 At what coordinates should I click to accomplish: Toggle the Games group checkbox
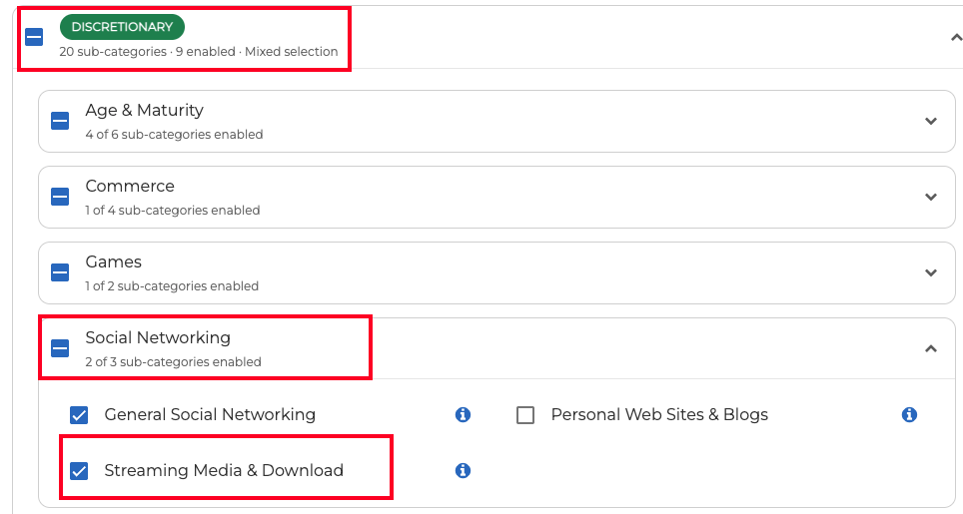tap(60, 272)
